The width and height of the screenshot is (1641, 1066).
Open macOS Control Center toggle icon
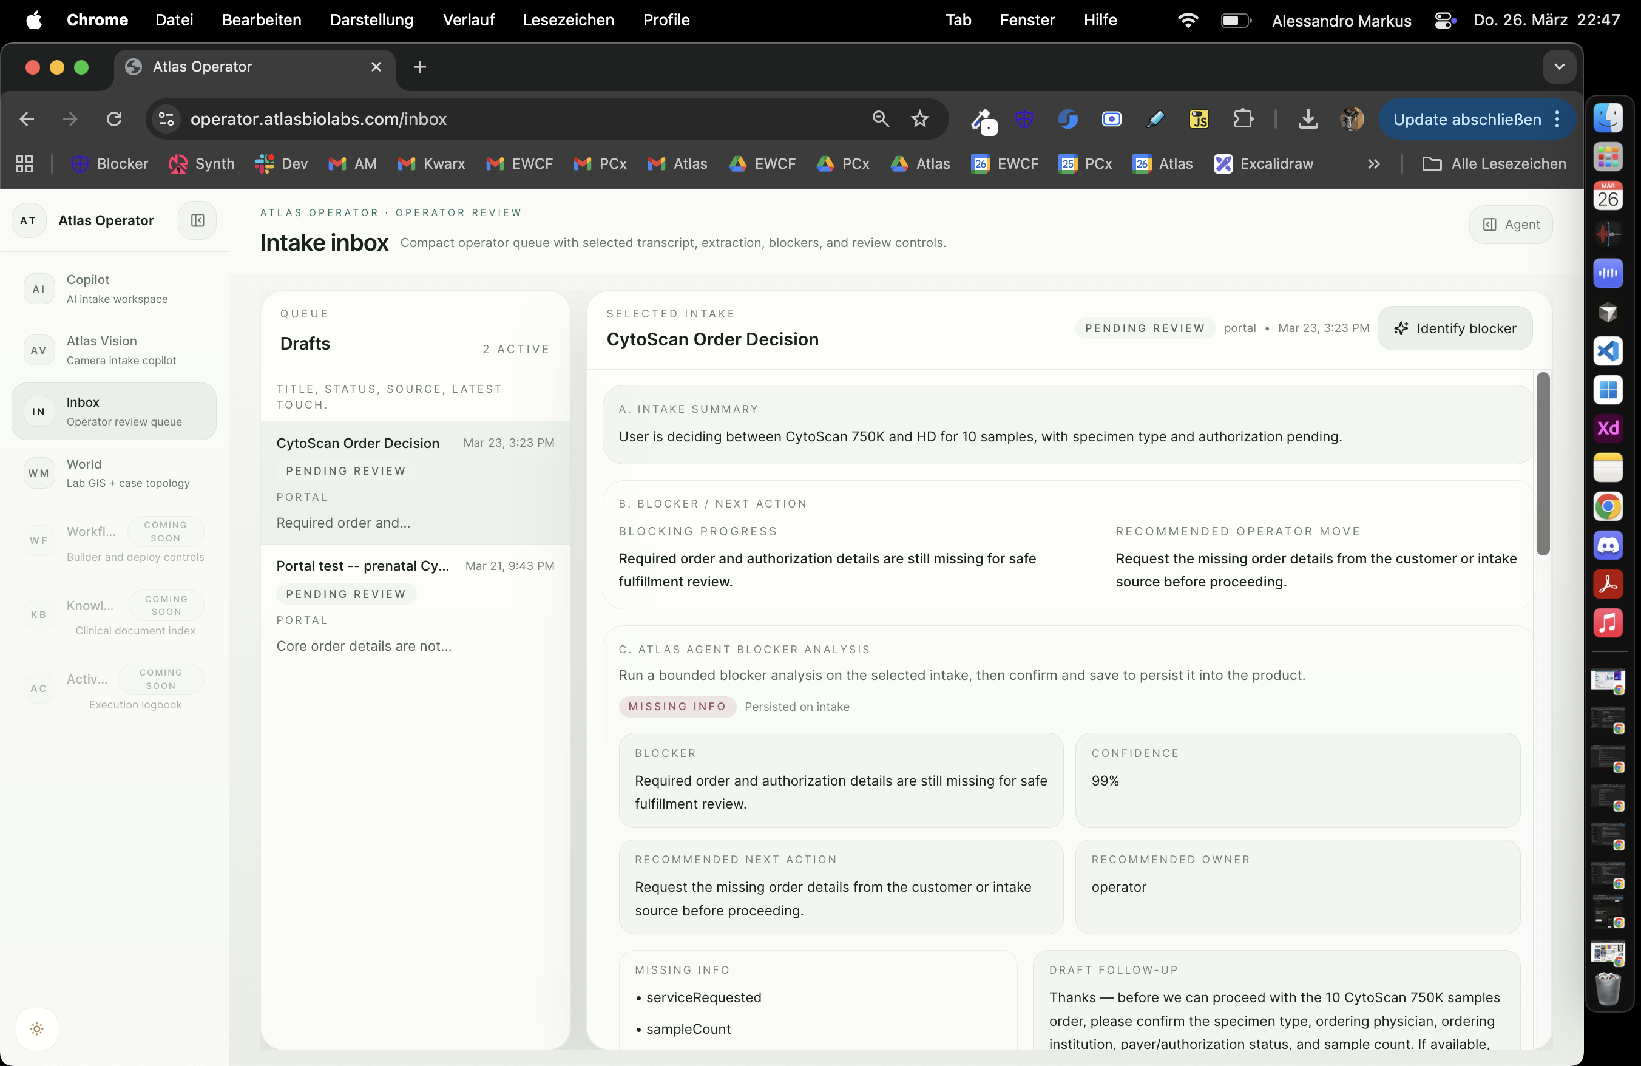point(1444,20)
